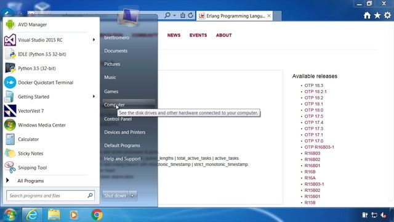
Task: Click the Windows Start orb
Action: [x=10, y=215]
